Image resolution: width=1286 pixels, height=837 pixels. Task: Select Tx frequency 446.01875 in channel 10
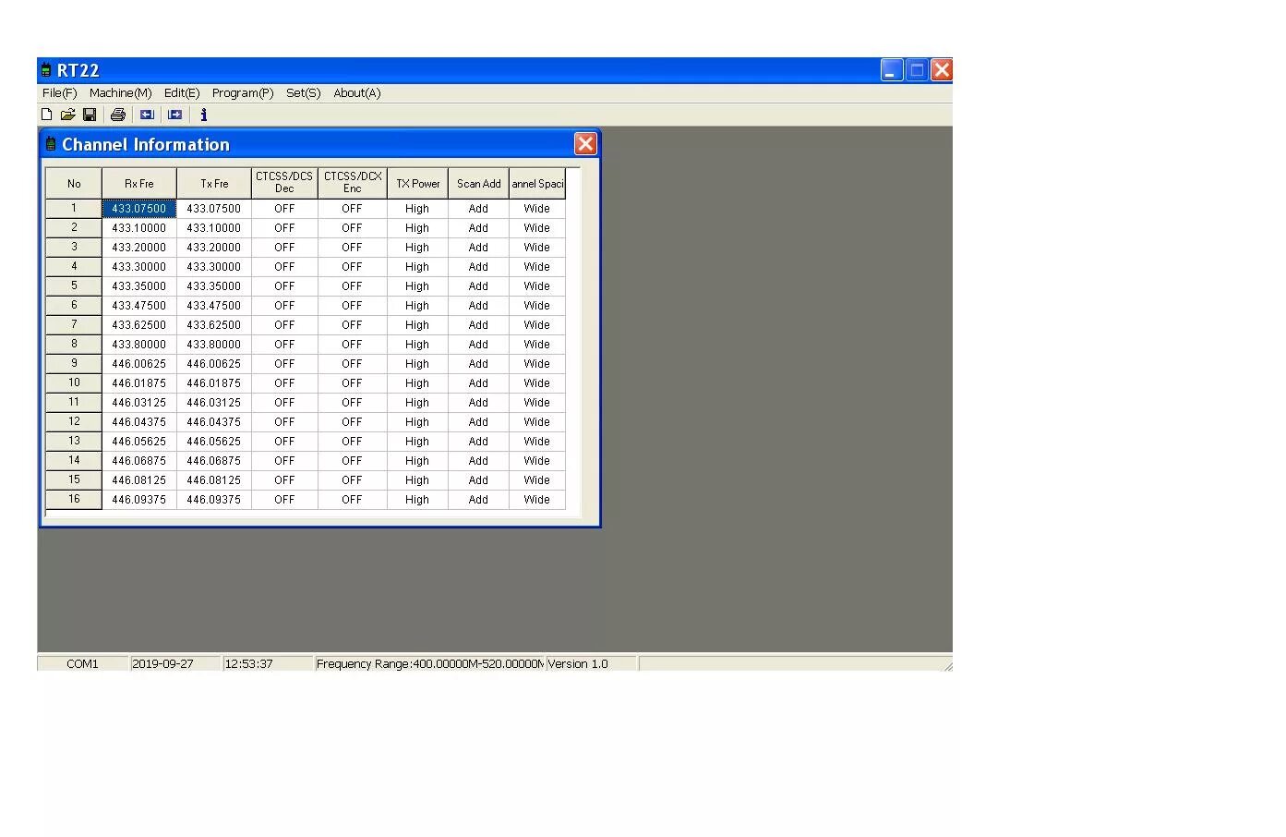pos(214,383)
